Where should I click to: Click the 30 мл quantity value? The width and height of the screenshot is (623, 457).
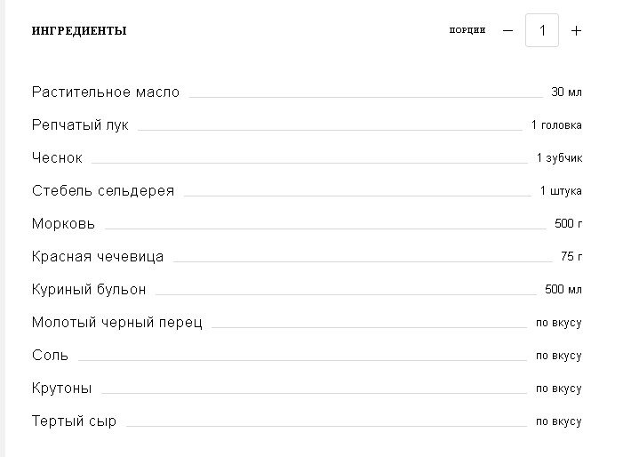(567, 92)
